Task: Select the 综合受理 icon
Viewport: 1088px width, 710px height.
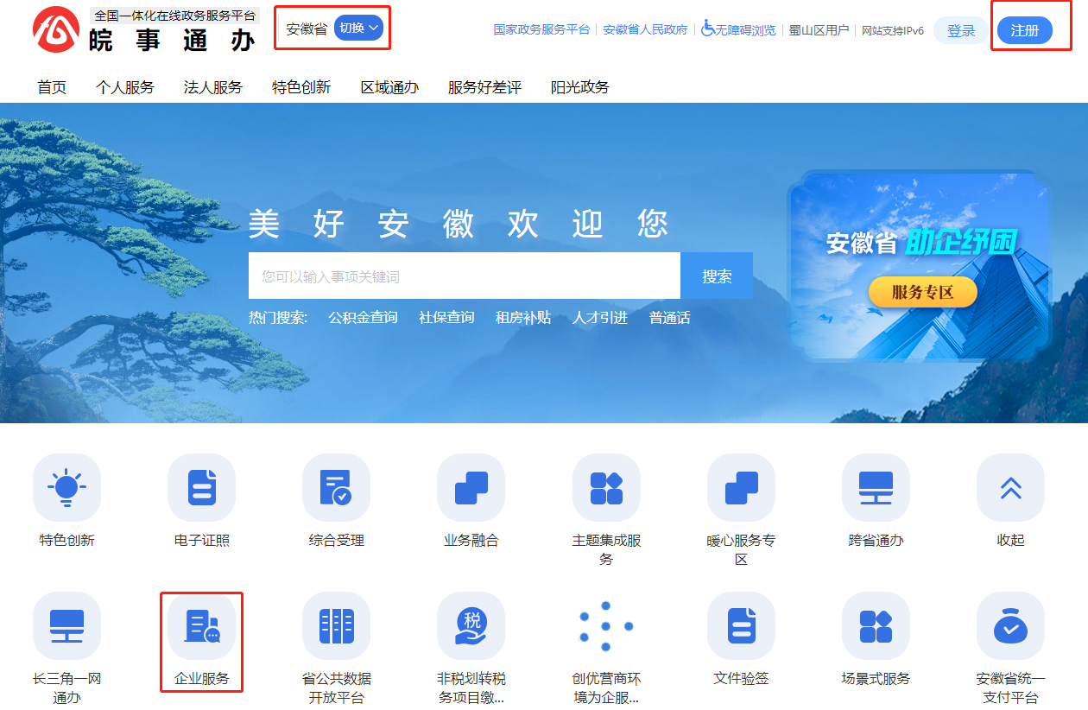Action: pyautogui.click(x=336, y=486)
